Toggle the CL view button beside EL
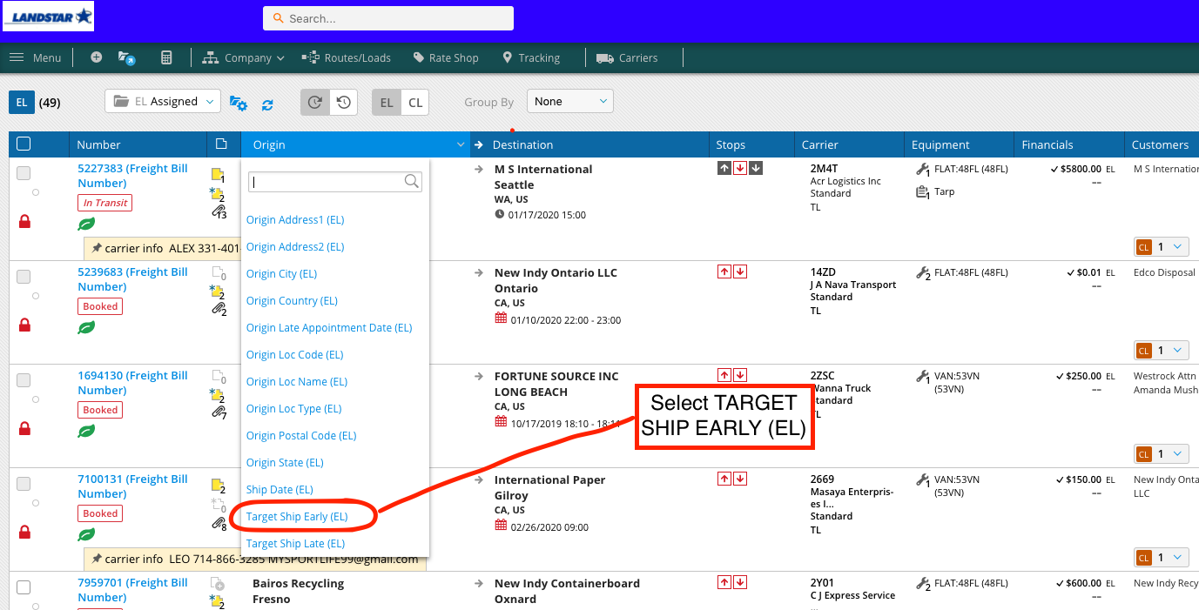This screenshot has height=610, width=1199. pos(415,102)
